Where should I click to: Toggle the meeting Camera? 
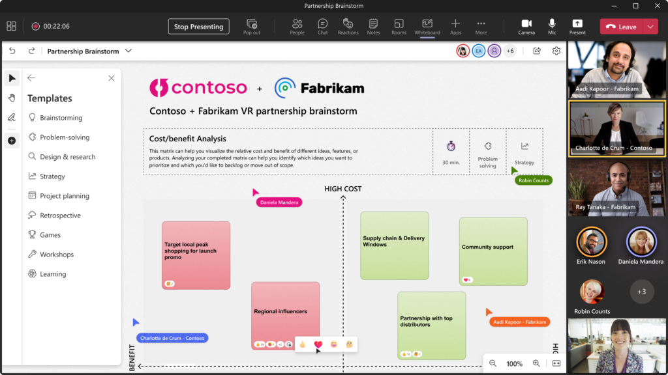[526, 26]
